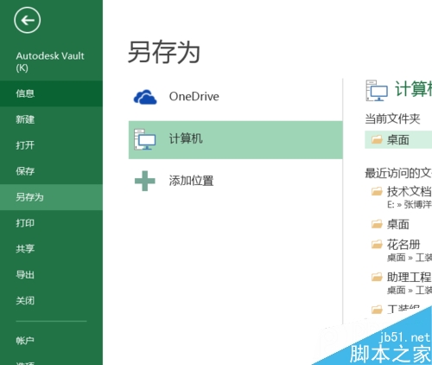Select 打印 from the sidebar
This screenshot has width=432, height=365.
click(51, 223)
